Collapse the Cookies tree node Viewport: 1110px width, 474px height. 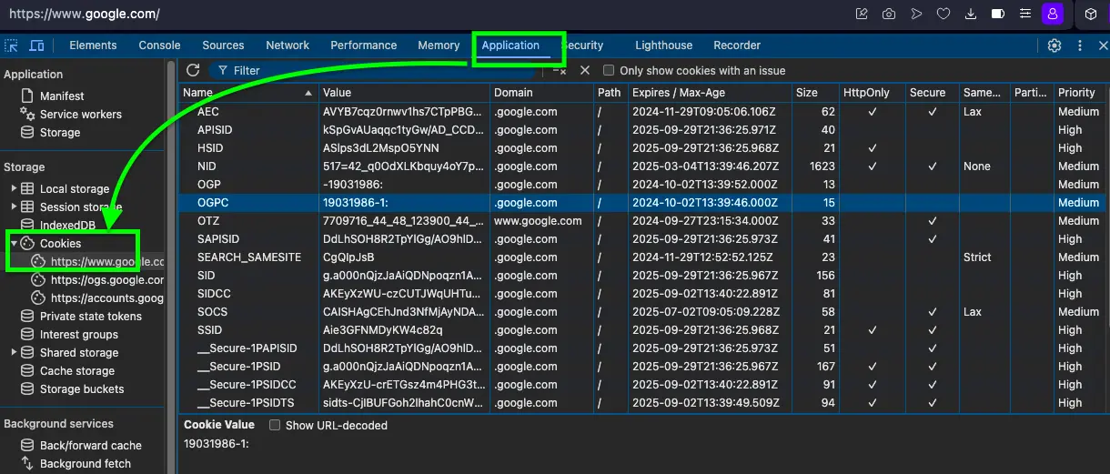(x=14, y=243)
